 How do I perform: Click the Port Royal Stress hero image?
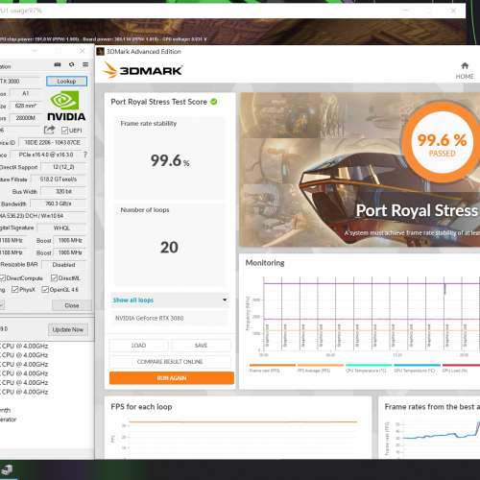coord(360,170)
